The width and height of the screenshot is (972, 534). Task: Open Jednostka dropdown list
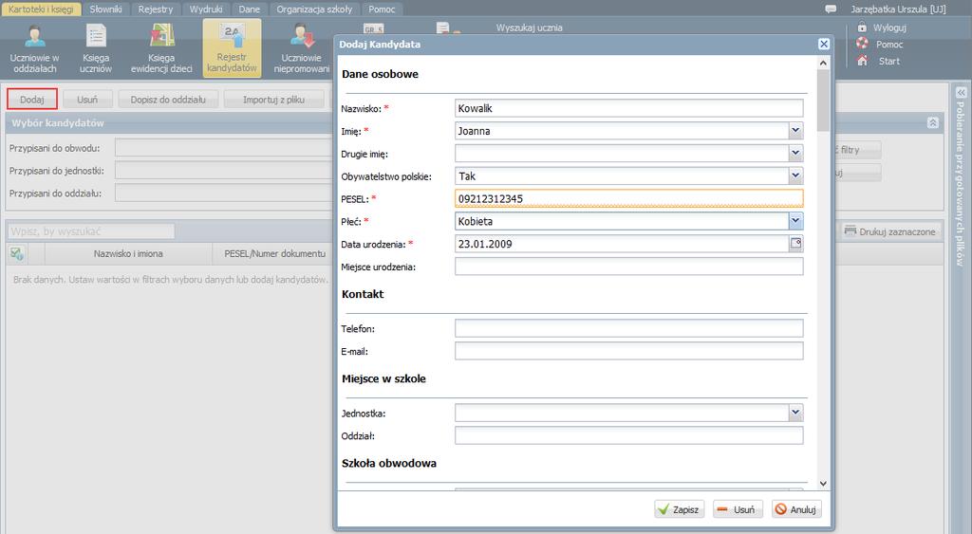[796, 413]
